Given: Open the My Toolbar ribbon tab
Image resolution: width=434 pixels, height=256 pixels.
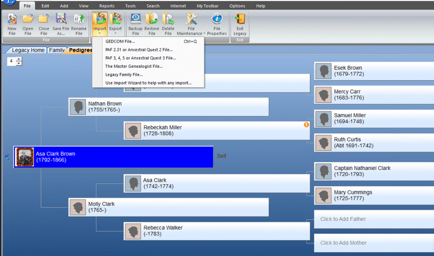Looking at the screenshot, I should (208, 6).
